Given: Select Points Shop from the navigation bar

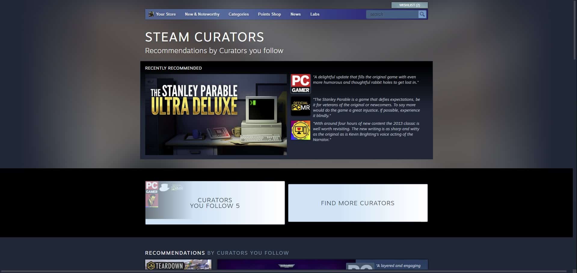Looking at the screenshot, I should [x=269, y=14].
